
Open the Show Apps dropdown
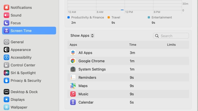82,36
